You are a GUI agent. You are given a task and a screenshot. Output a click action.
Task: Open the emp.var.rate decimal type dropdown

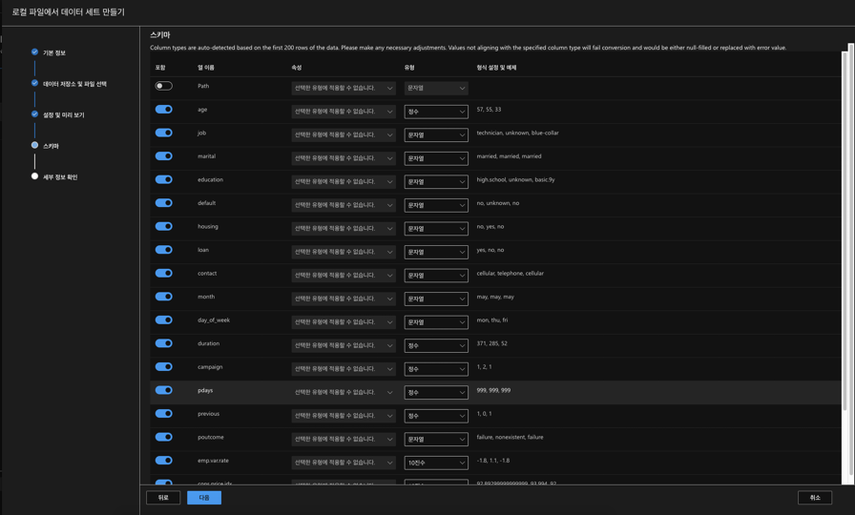[x=436, y=463]
